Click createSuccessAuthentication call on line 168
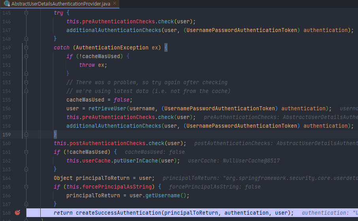The width and height of the screenshot is (358, 221). point(119,213)
